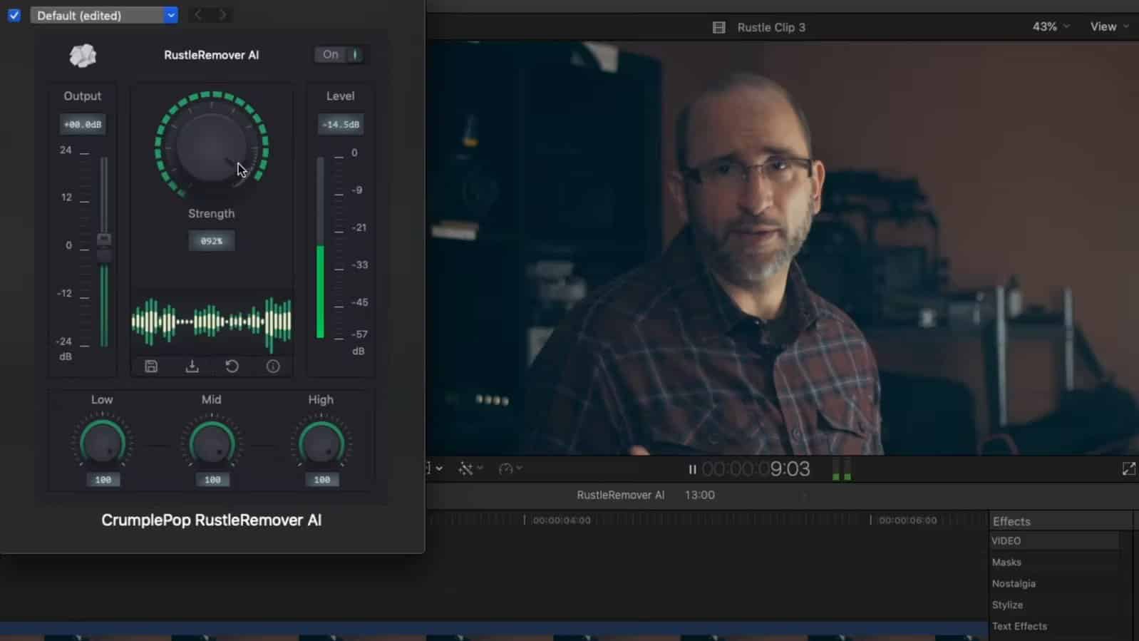Enter fullscreen with the expand arrows icon
The image size is (1139, 641).
1129,468
